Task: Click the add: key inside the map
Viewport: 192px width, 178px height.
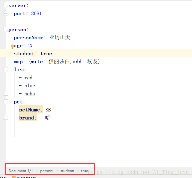Action: tap(78, 62)
